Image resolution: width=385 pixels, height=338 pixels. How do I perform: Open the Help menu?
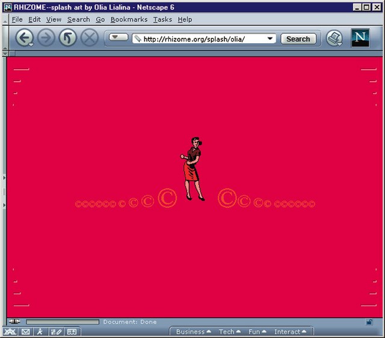click(x=185, y=19)
